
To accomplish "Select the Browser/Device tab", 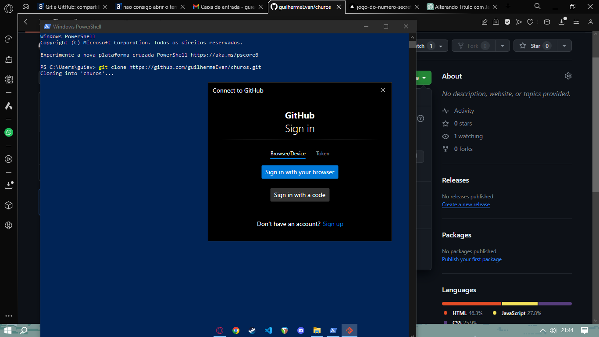I will point(288,154).
